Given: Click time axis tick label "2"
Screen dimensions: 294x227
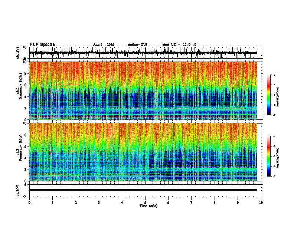Looking at the screenshot, I should click(x=76, y=203).
